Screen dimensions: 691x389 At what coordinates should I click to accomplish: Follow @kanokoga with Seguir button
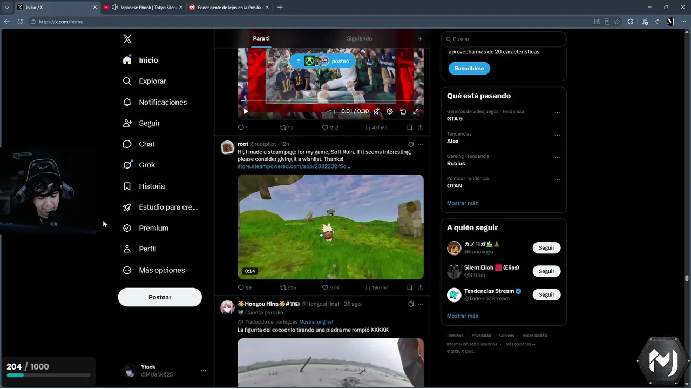[546, 248]
